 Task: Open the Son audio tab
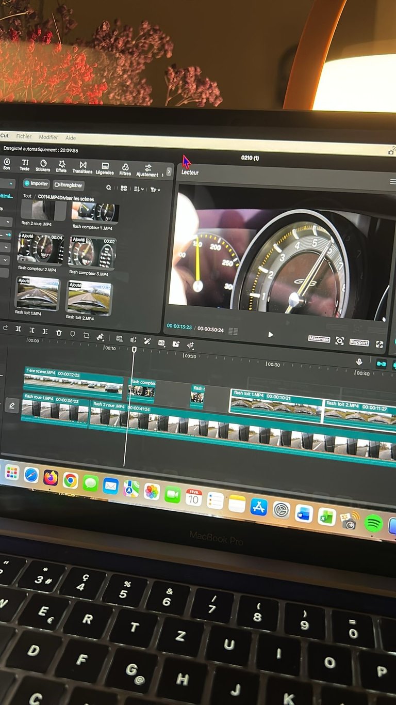pos(7,164)
